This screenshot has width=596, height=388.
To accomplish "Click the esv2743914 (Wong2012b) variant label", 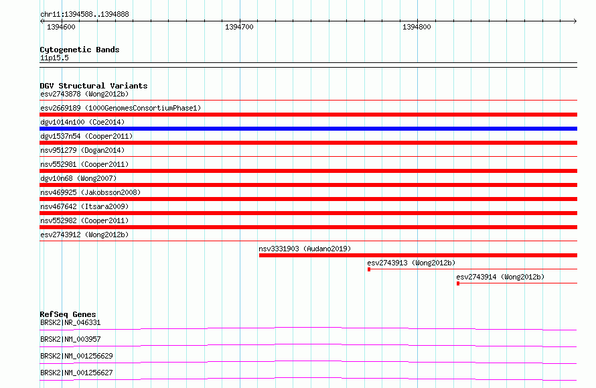I will 500,277.
